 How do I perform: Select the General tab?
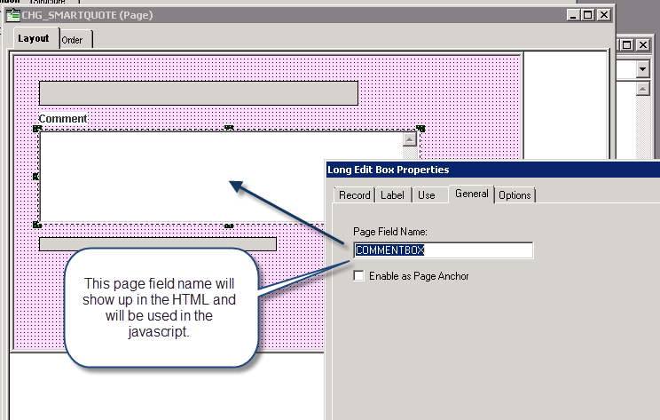click(x=471, y=194)
